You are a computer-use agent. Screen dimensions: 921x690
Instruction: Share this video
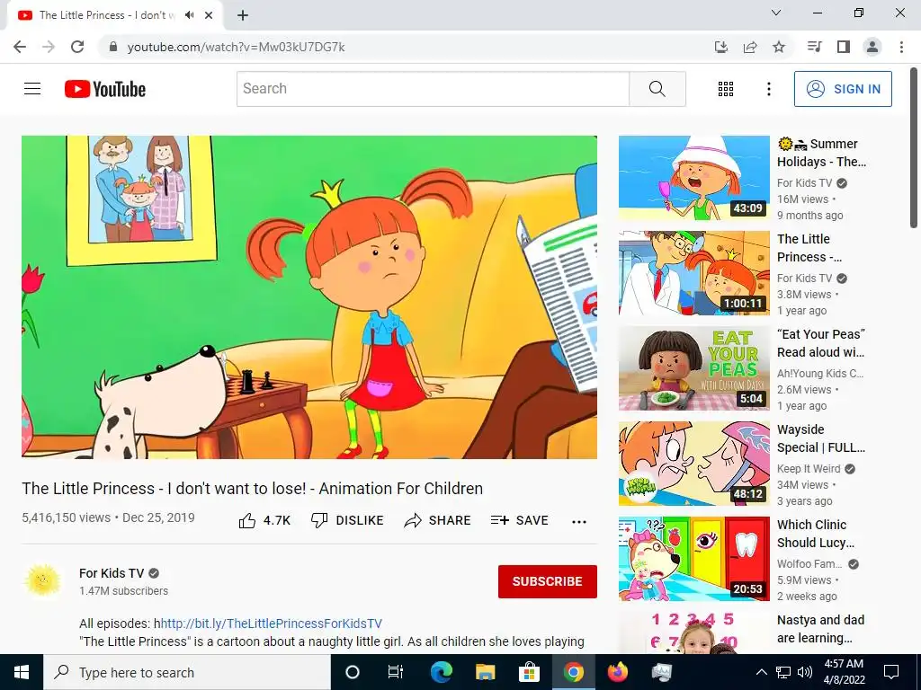438,520
